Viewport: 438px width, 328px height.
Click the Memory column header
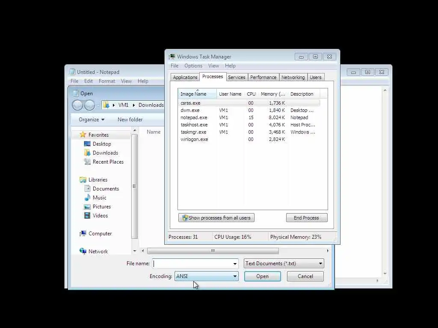click(273, 94)
